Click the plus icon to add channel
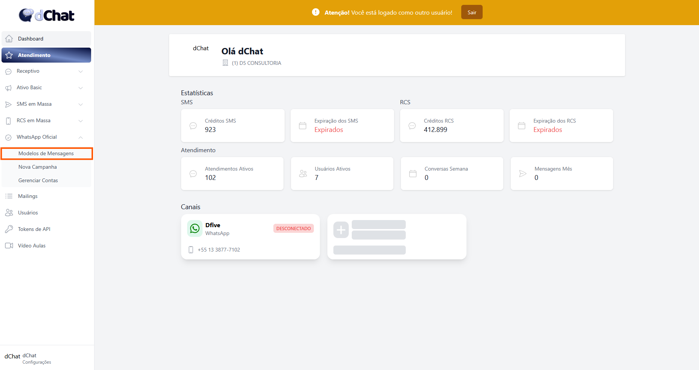 [341, 230]
